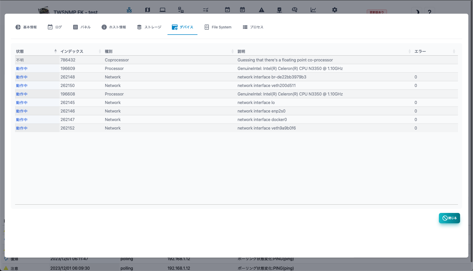
Task: Click the floating point co-processor description
Action: click(285, 60)
